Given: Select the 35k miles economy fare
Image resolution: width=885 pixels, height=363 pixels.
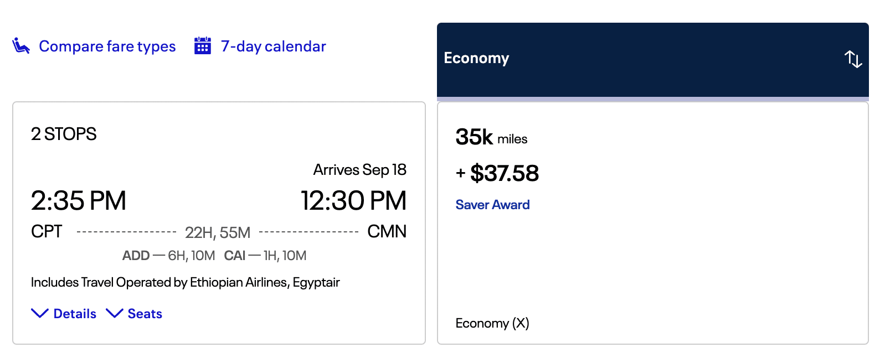Looking at the screenshot, I should (x=491, y=137).
